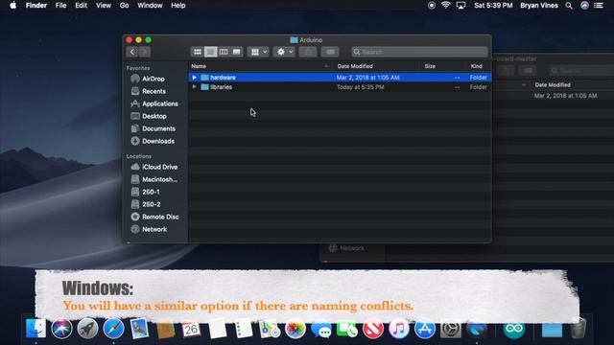Open Launchpad rocket in the Dock

(x=87, y=328)
